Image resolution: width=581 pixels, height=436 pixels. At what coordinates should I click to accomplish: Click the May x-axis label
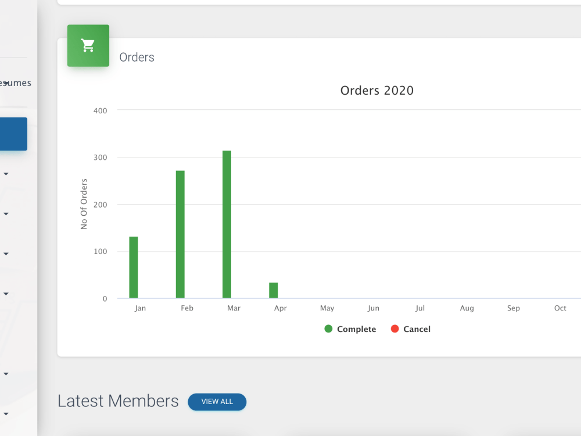pos(327,308)
